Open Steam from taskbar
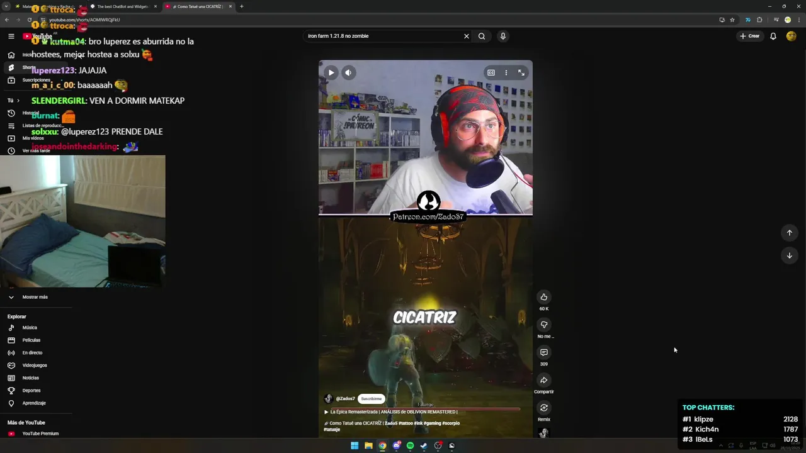 pos(424,445)
